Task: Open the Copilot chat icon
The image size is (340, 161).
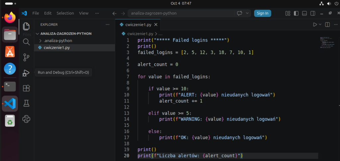Action: tap(239, 13)
